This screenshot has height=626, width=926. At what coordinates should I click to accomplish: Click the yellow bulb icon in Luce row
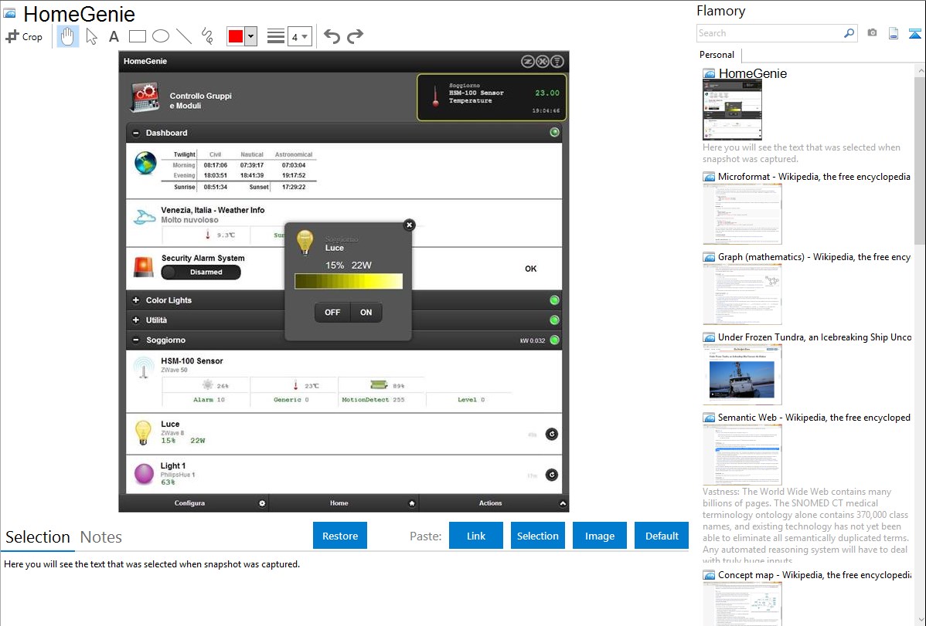[144, 432]
